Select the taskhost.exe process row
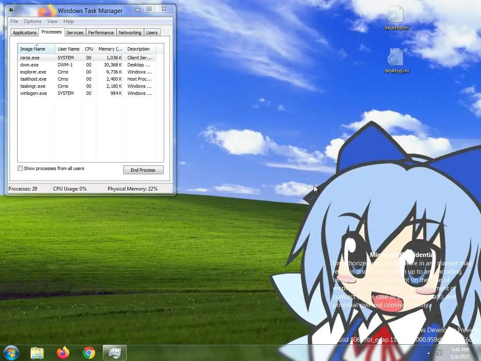Screen dimensions: 481x361 click(87, 79)
